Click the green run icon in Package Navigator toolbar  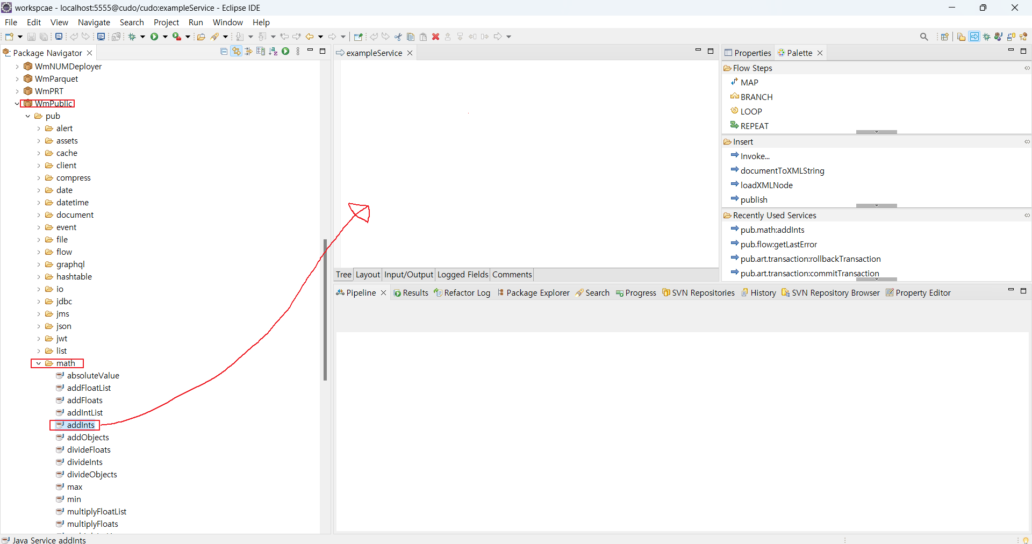285,52
